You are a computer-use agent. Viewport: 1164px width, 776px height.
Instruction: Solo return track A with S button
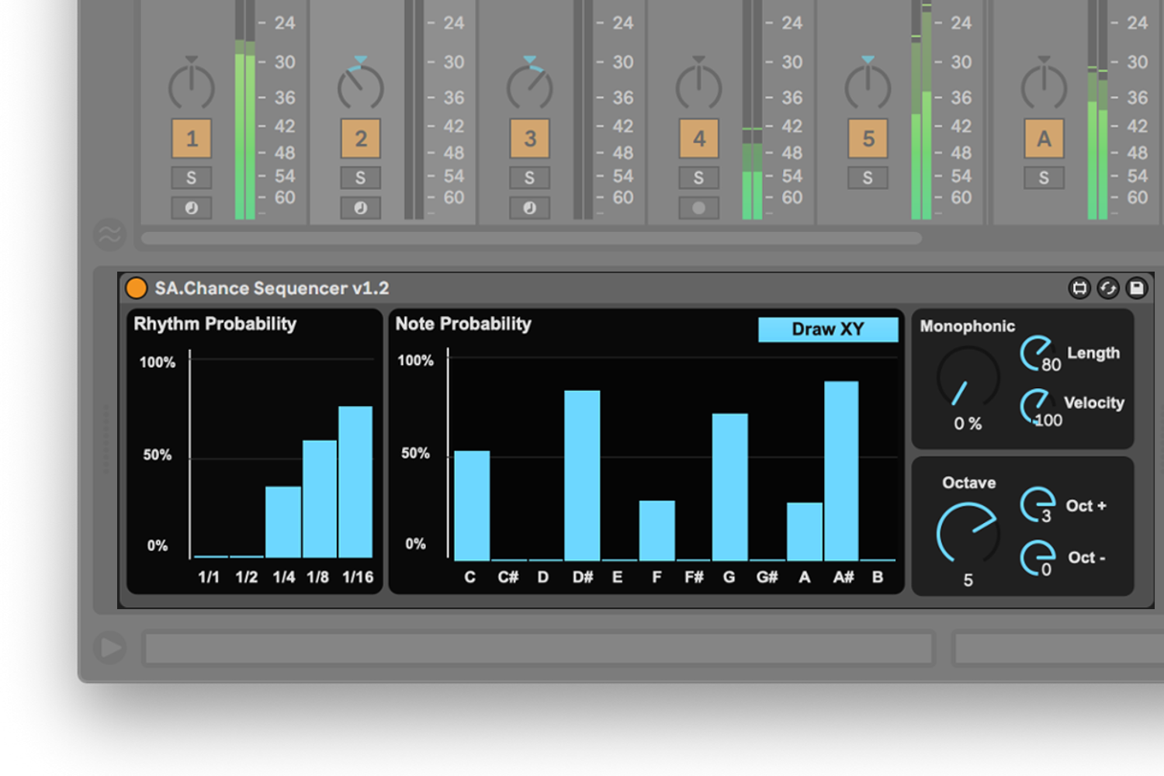pos(1044,178)
